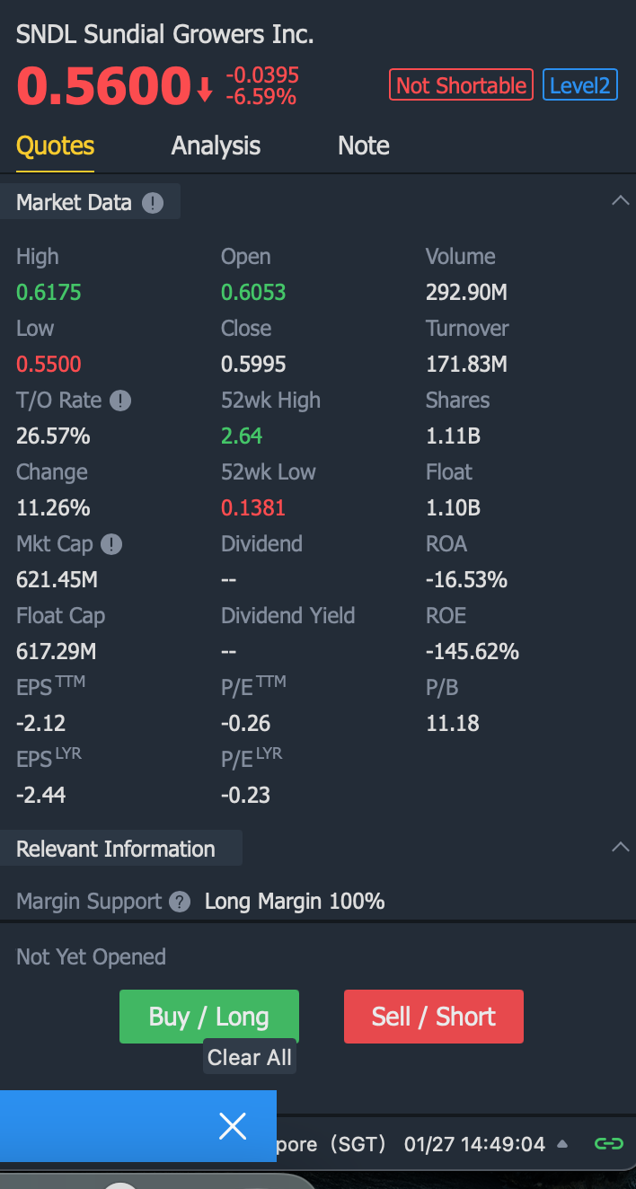Collapse the Market Data section
This screenshot has height=1189, width=636.
tap(620, 200)
